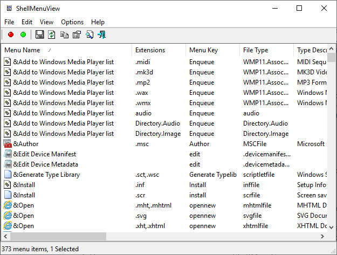Click the 'Directory.Audio' file type cell
This screenshot has width=337, height=255.
click(265, 123)
